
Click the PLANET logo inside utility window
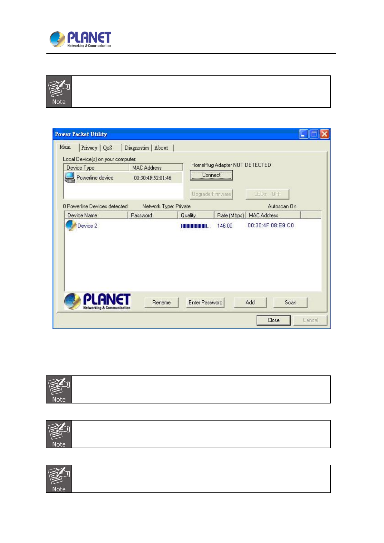coord(98,301)
